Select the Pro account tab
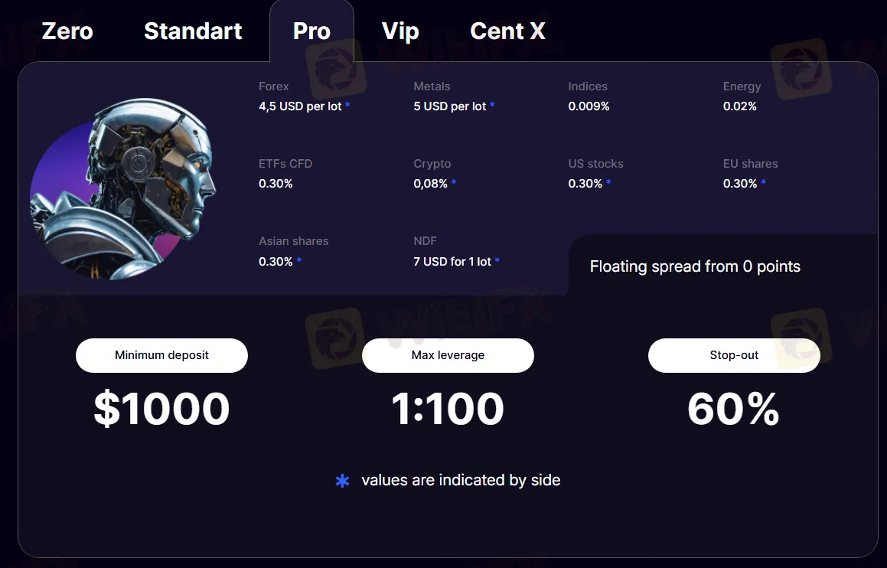Viewport: 887px width, 568px height. (311, 31)
